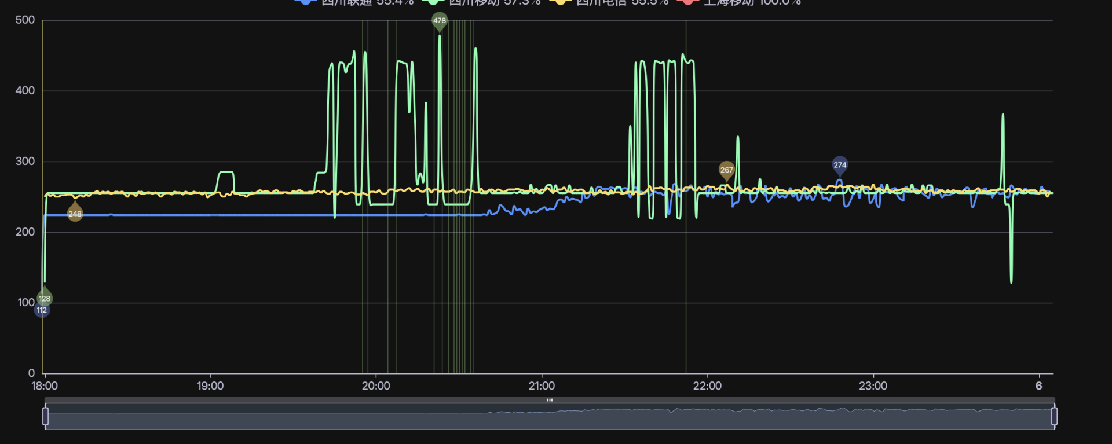Click the 478 peak marker pin
The image size is (1112, 444).
440,21
